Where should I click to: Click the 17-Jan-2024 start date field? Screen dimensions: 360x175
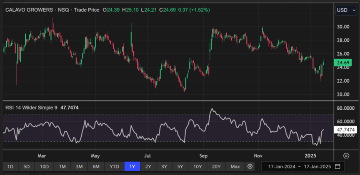(282, 167)
